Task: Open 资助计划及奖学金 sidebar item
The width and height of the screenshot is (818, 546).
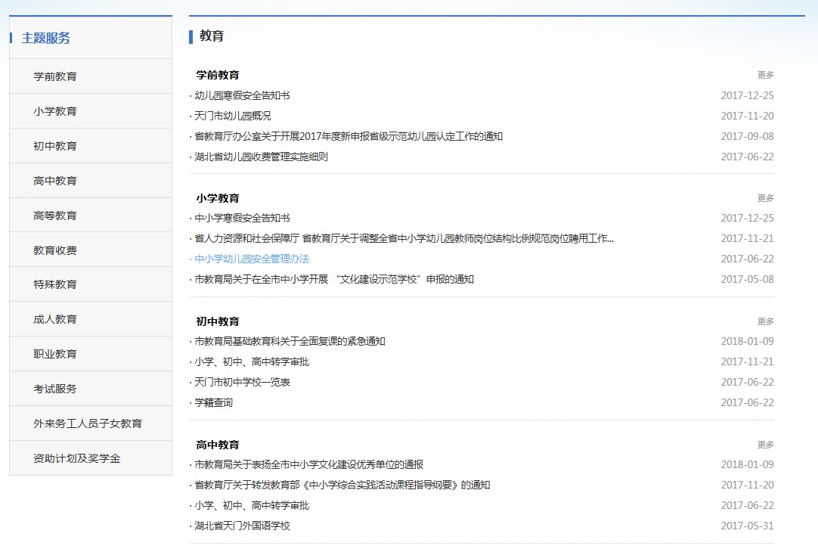Action: 77,458
